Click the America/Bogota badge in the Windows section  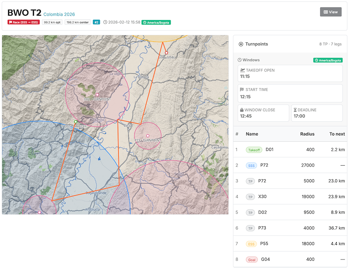pos(328,60)
